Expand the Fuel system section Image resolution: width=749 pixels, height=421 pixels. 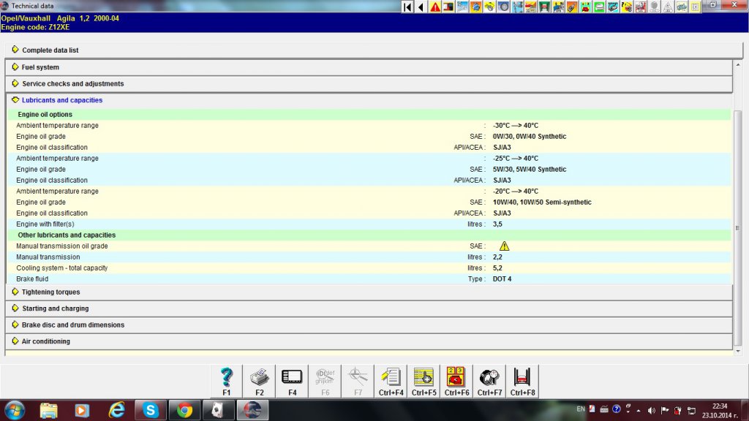pyautogui.click(x=40, y=67)
